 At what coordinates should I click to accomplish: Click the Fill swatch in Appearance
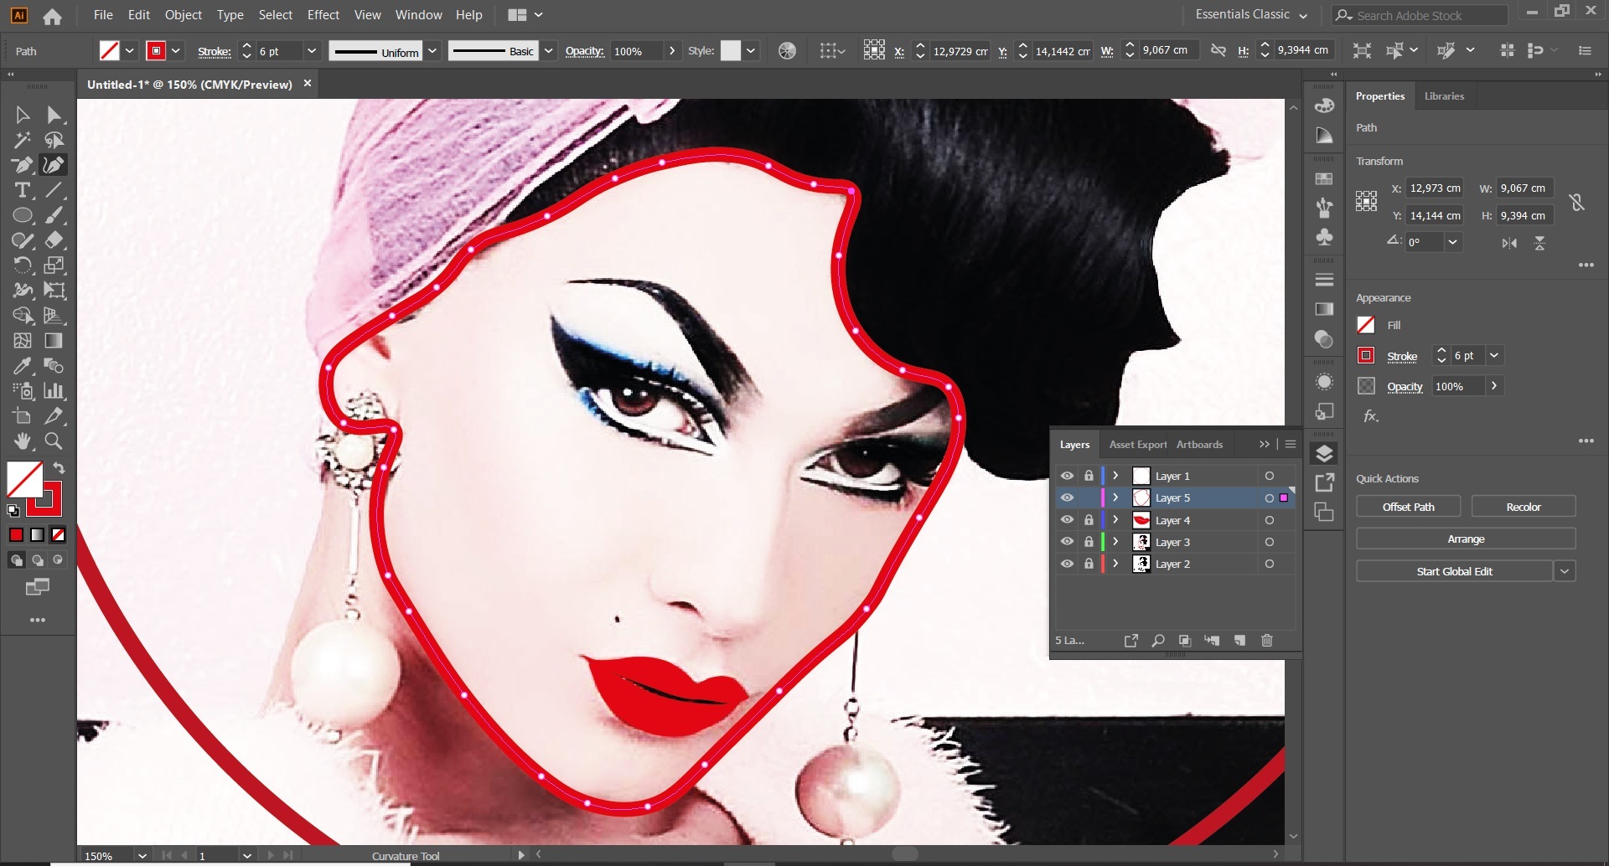(1366, 325)
